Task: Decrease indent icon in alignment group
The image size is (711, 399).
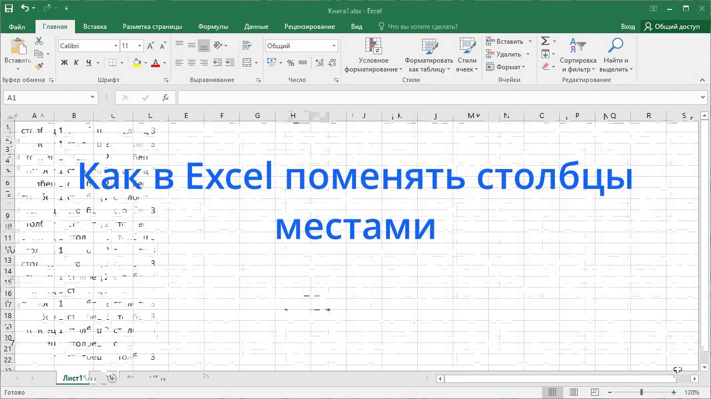Action: pos(217,63)
